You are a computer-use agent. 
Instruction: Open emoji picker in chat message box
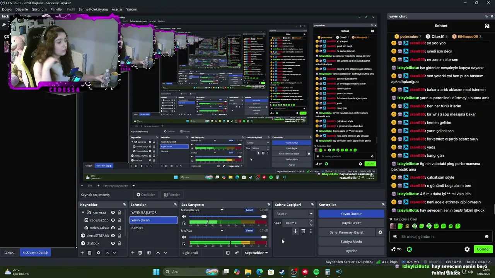pyautogui.click(x=486, y=237)
